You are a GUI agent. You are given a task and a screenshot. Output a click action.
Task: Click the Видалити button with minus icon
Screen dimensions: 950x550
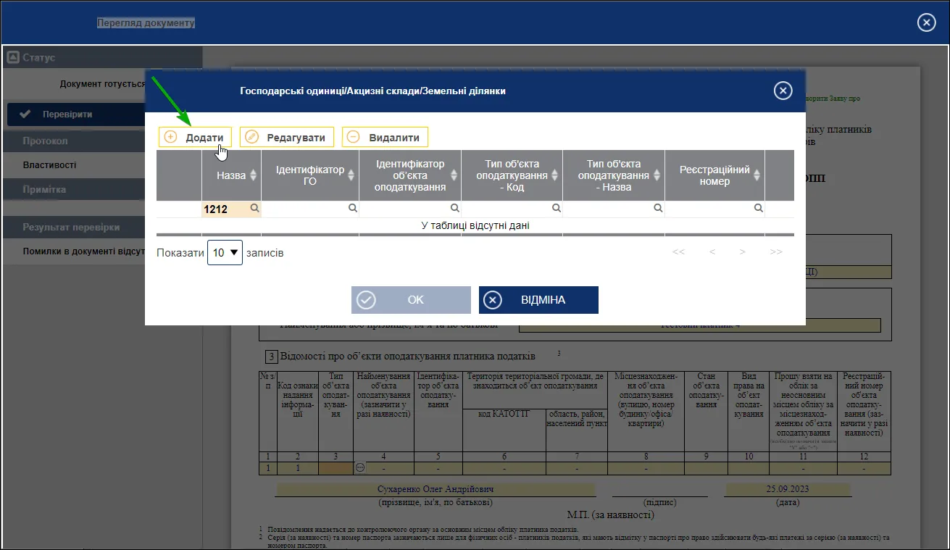coord(385,137)
